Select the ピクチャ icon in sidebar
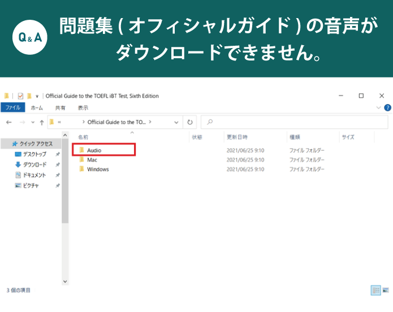 18,185
